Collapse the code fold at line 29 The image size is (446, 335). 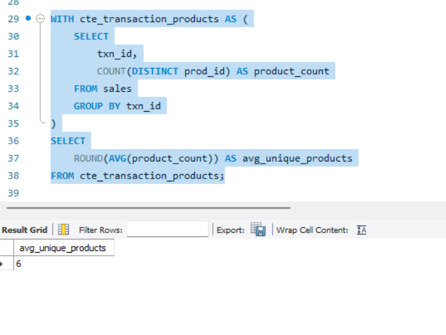pos(40,18)
